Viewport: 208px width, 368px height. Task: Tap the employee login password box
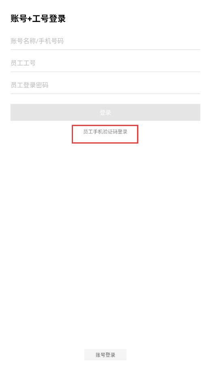pyautogui.click(x=105, y=85)
